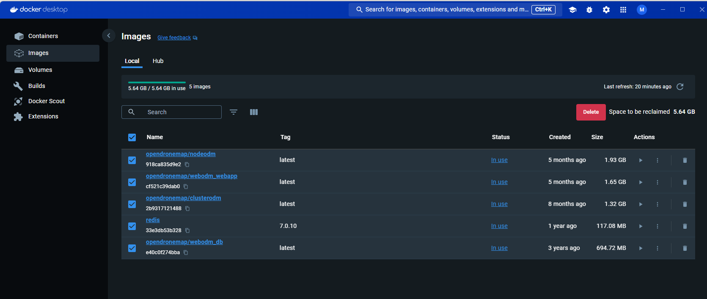This screenshot has height=299, width=707.
Task: Go to Volumes in the sidebar
Action: click(40, 70)
